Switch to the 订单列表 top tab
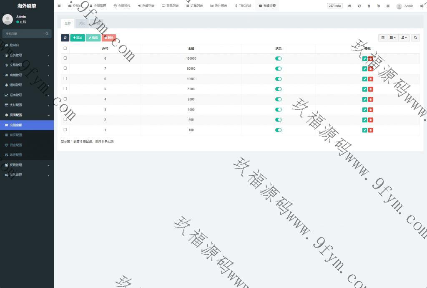 click(x=194, y=6)
